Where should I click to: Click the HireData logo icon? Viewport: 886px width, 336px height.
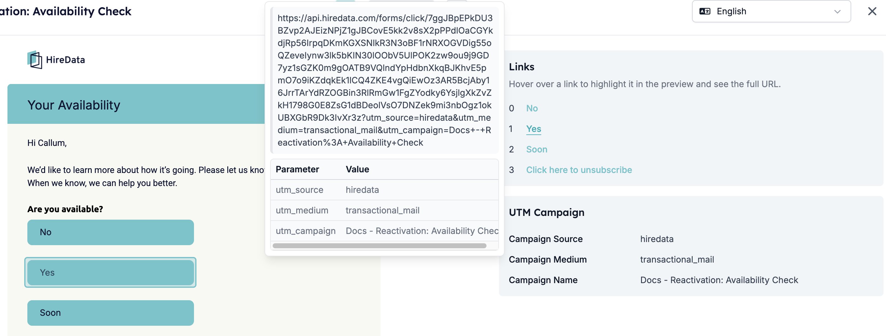point(35,59)
